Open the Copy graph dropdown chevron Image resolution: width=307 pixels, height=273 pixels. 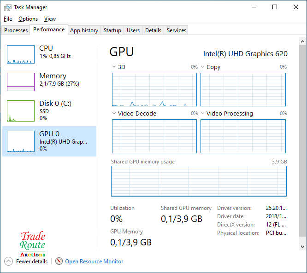(x=203, y=67)
